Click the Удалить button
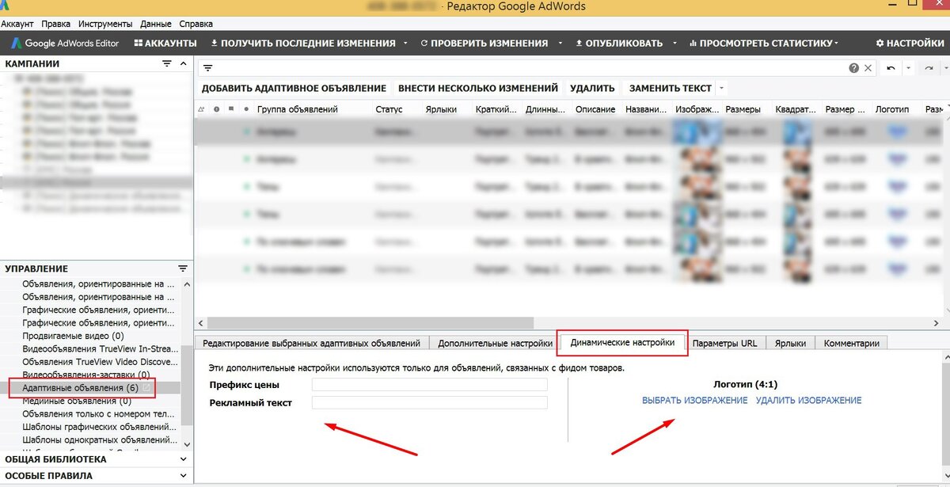 pyautogui.click(x=592, y=88)
